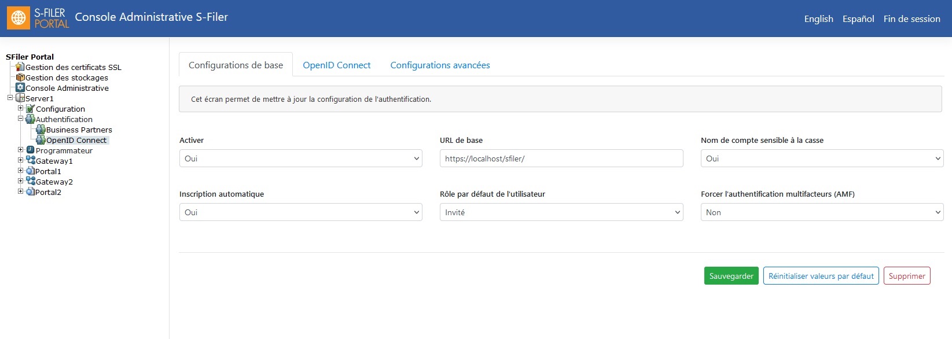Switch to Configurations avancées tab
The width and height of the screenshot is (952, 339).
point(440,65)
